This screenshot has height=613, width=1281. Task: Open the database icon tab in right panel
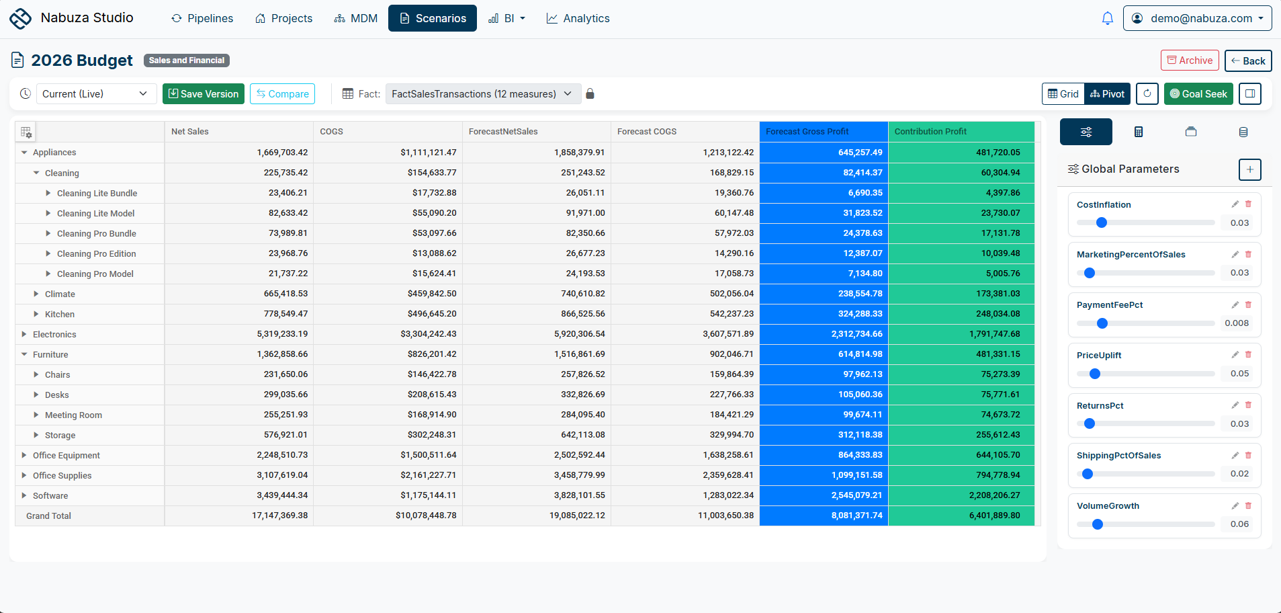[1243, 132]
